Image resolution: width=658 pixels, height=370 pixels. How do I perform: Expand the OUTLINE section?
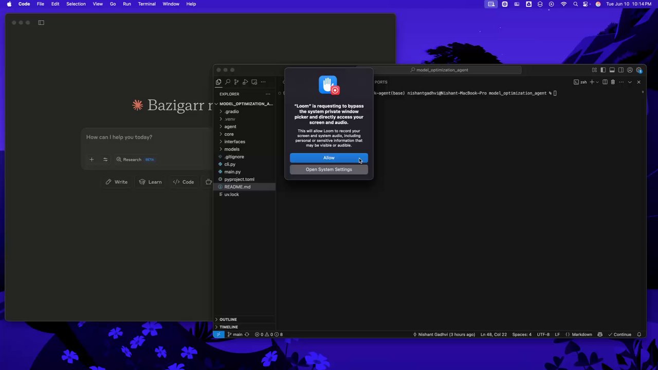(x=245, y=320)
